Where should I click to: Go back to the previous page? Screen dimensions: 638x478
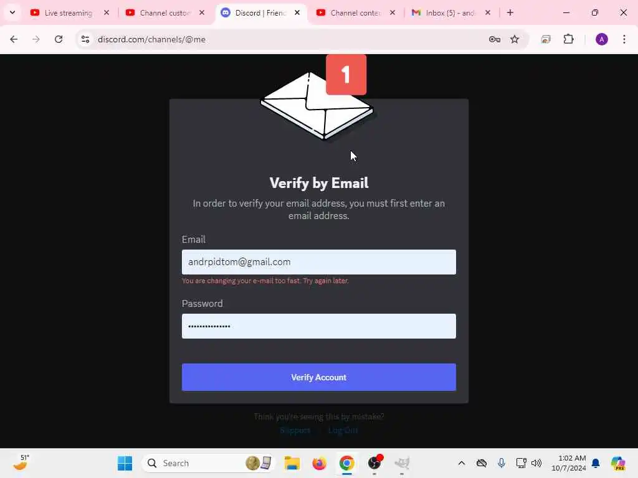tap(14, 39)
